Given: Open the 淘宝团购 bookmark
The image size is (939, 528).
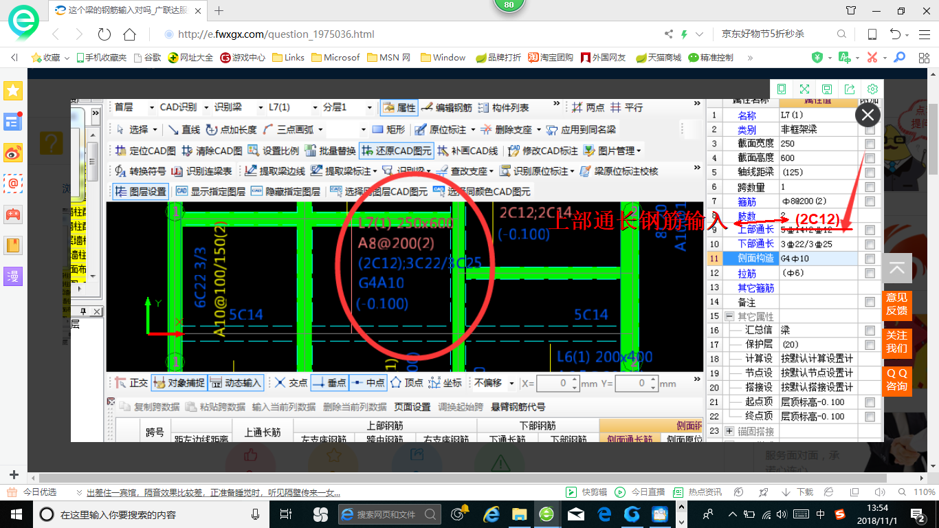Looking at the screenshot, I should (x=551, y=58).
